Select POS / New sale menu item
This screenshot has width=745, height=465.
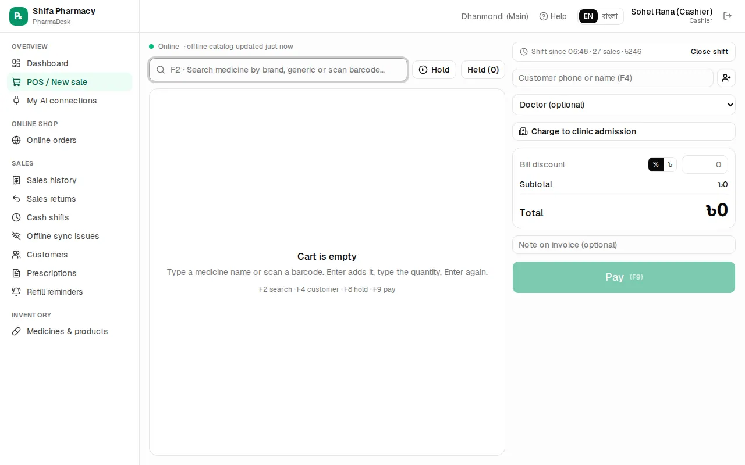pos(69,82)
